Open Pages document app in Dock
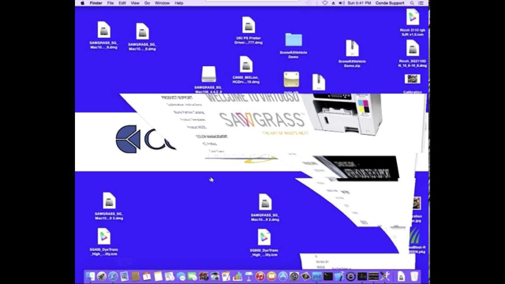This screenshot has height=284, width=505. click(x=226, y=277)
